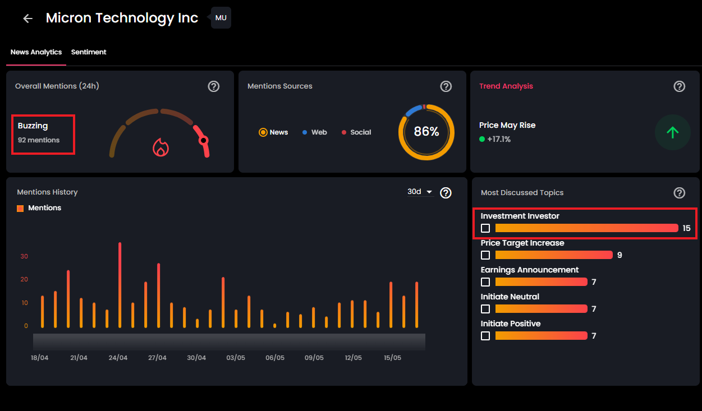Click count 9 next to Price Target Increase
702x411 pixels.
point(620,255)
